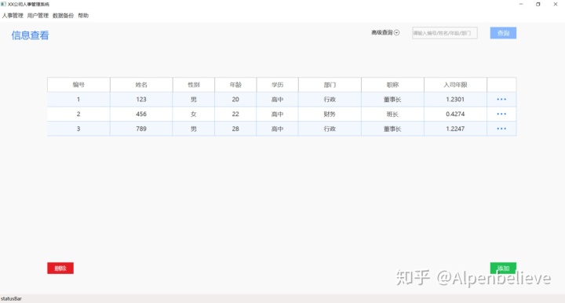565x303 pixels.
Task: Click the 姓名 column header
Action: tap(141, 85)
